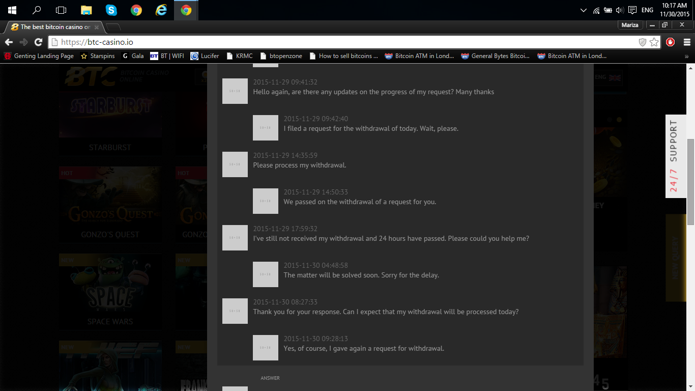
Task: Close the bitcoin casino tab
Action: tap(97, 27)
